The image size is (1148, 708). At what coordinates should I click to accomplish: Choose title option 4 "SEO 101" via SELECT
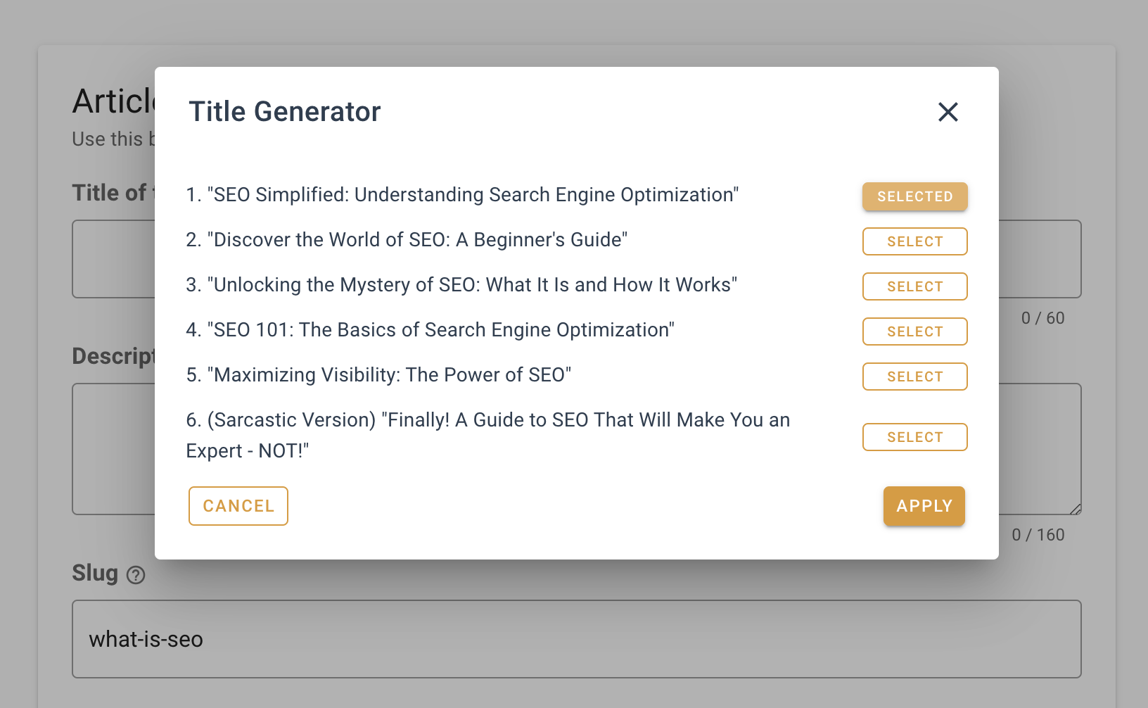point(914,331)
